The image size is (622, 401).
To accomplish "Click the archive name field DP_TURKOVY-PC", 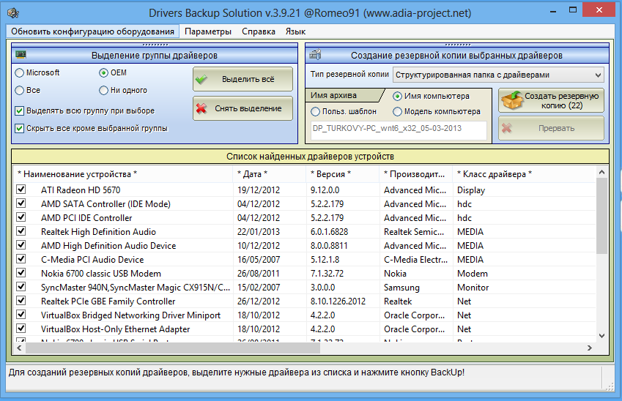I will (399, 130).
